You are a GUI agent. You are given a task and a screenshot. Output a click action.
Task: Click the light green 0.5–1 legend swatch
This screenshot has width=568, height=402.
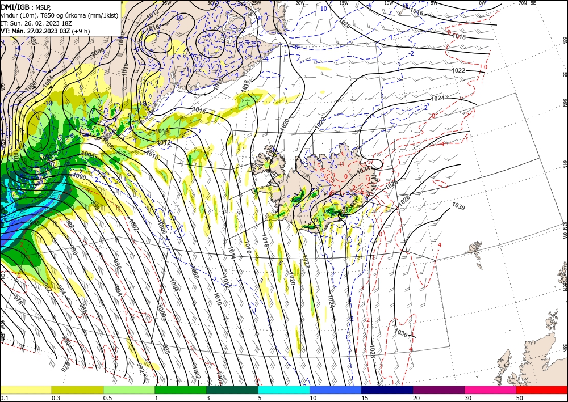click(129, 390)
